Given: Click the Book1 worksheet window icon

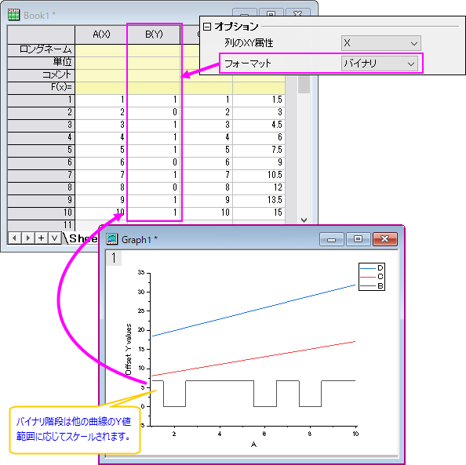Looking at the screenshot, I should [x=13, y=15].
